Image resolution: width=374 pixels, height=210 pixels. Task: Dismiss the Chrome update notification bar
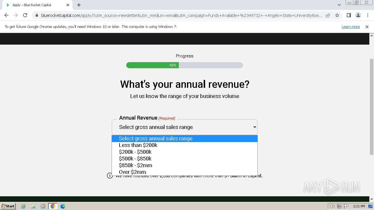(x=367, y=27)
